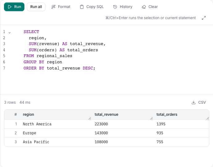Click the # column header
The height and width of the screenshot is (167, 213).
(16, 115)
